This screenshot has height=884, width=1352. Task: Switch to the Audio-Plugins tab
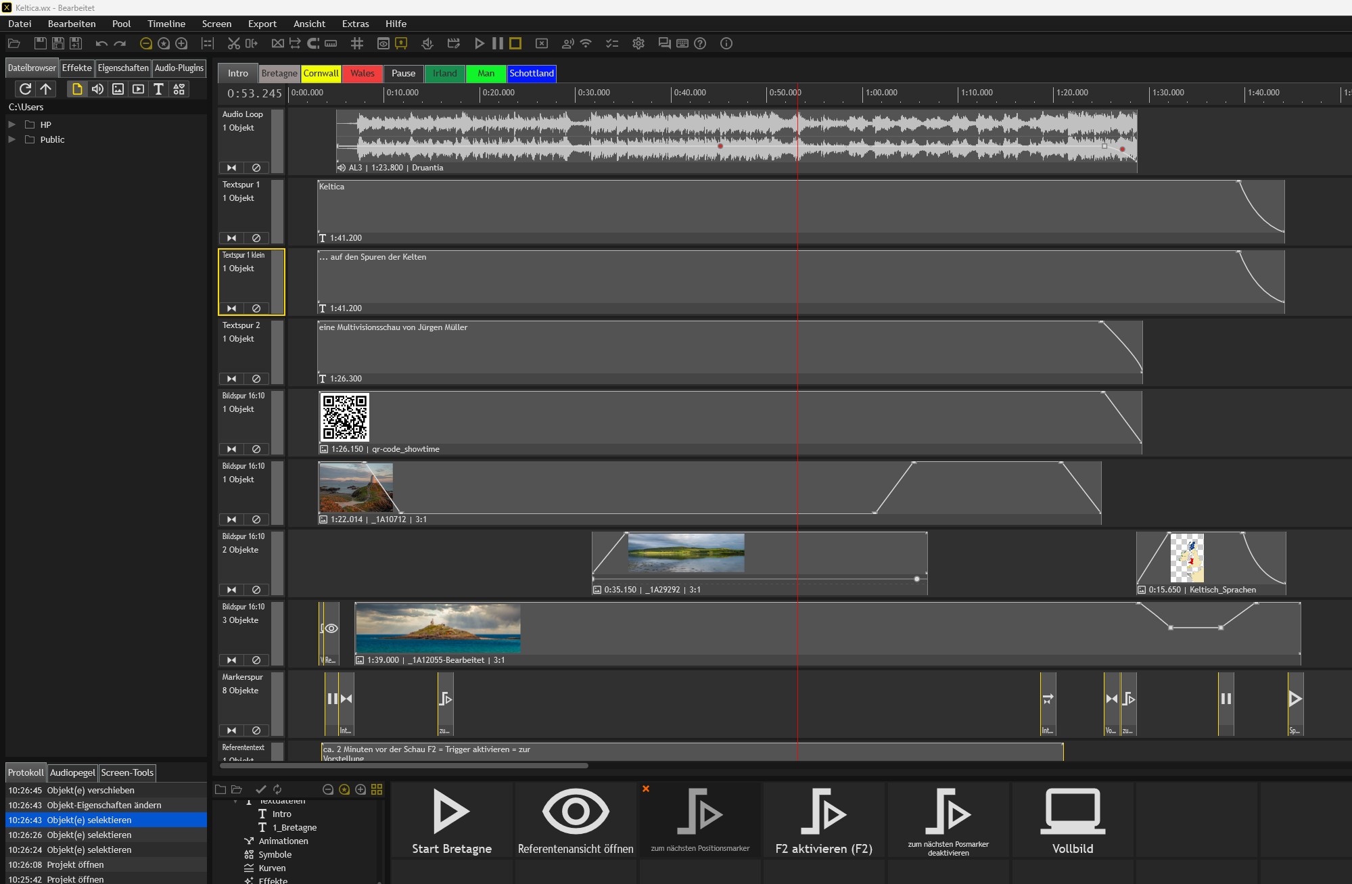179,68
